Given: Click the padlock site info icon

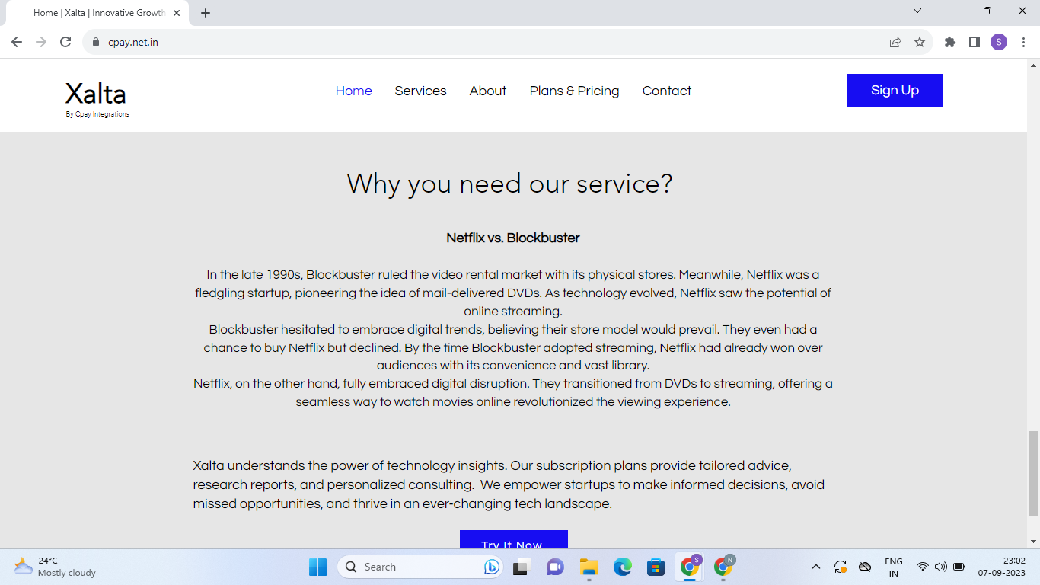Looking at the screenshot, I should pos(95,42).
